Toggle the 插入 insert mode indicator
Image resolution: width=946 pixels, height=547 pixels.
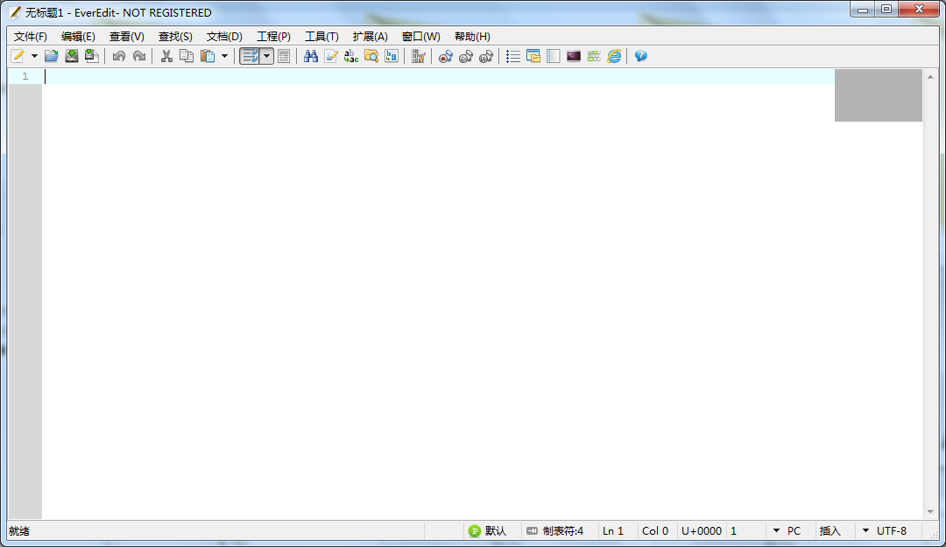coord(830,530)
